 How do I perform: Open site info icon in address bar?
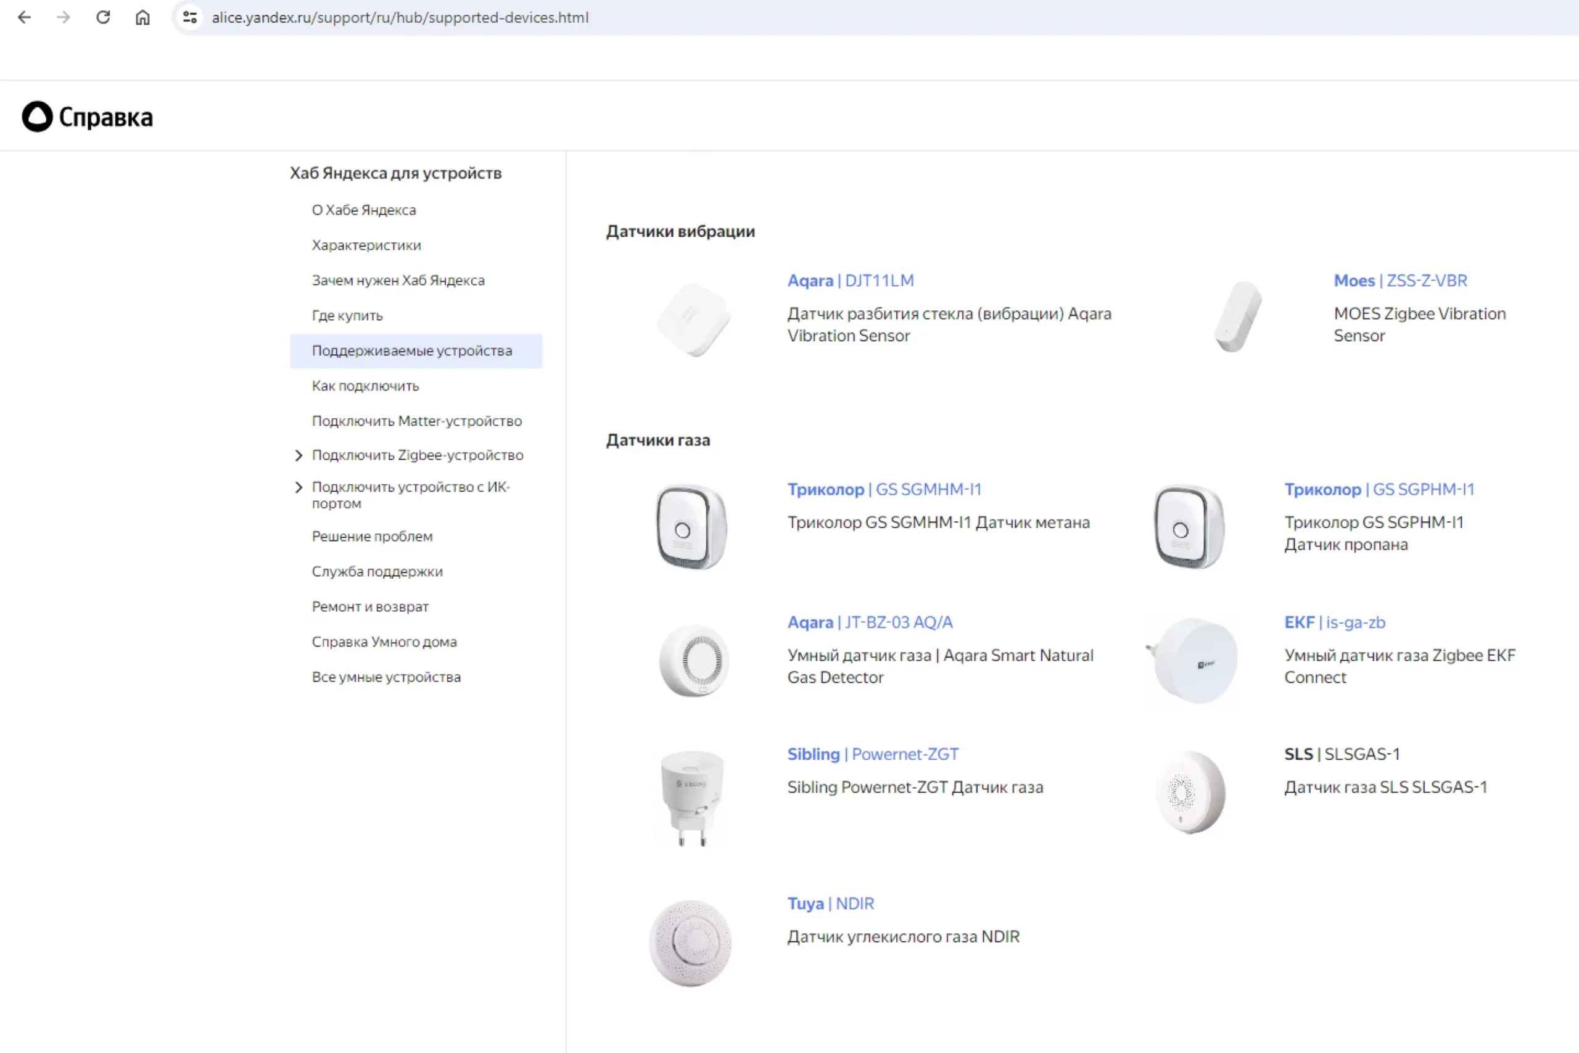190,17
